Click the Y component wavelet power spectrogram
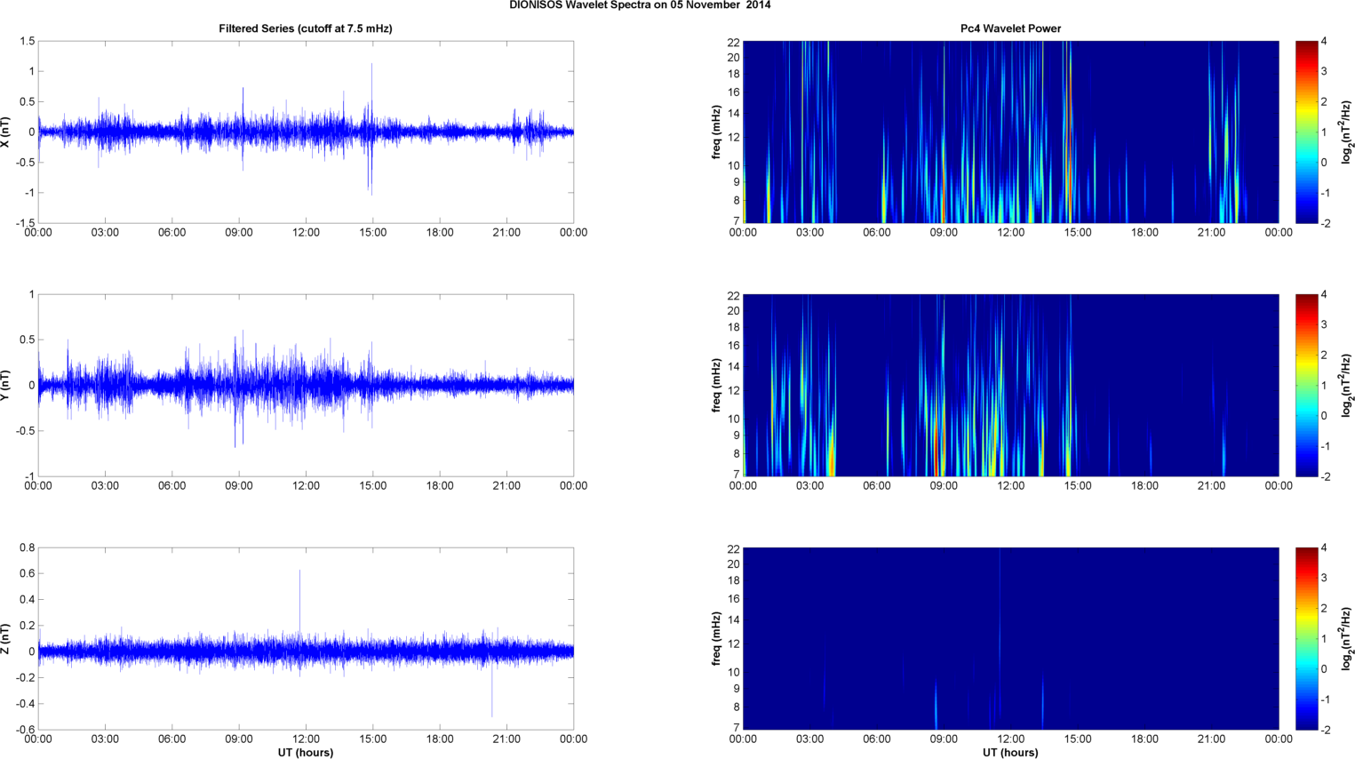This screenshot has width=1355, height=759. click(x=1010, y=386)
